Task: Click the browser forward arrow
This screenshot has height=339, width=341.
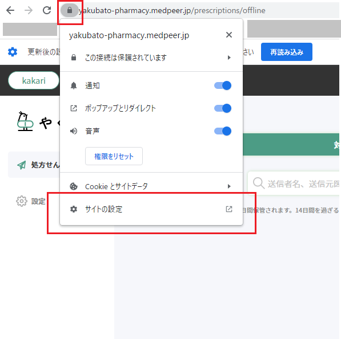Action: (29, 10)
